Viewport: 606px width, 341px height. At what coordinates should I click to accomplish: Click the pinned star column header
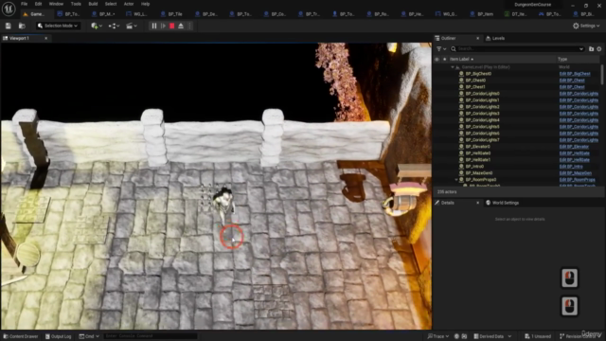pyautogui.click(x=444, y=59)
